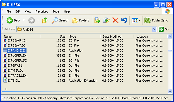Click the 16 KB size cell

(x=62, y=50)
